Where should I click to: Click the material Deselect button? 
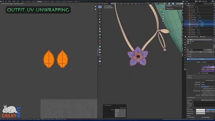coord(210,52)
